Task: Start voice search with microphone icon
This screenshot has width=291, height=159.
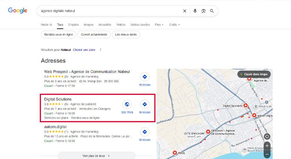Action: 195,11
